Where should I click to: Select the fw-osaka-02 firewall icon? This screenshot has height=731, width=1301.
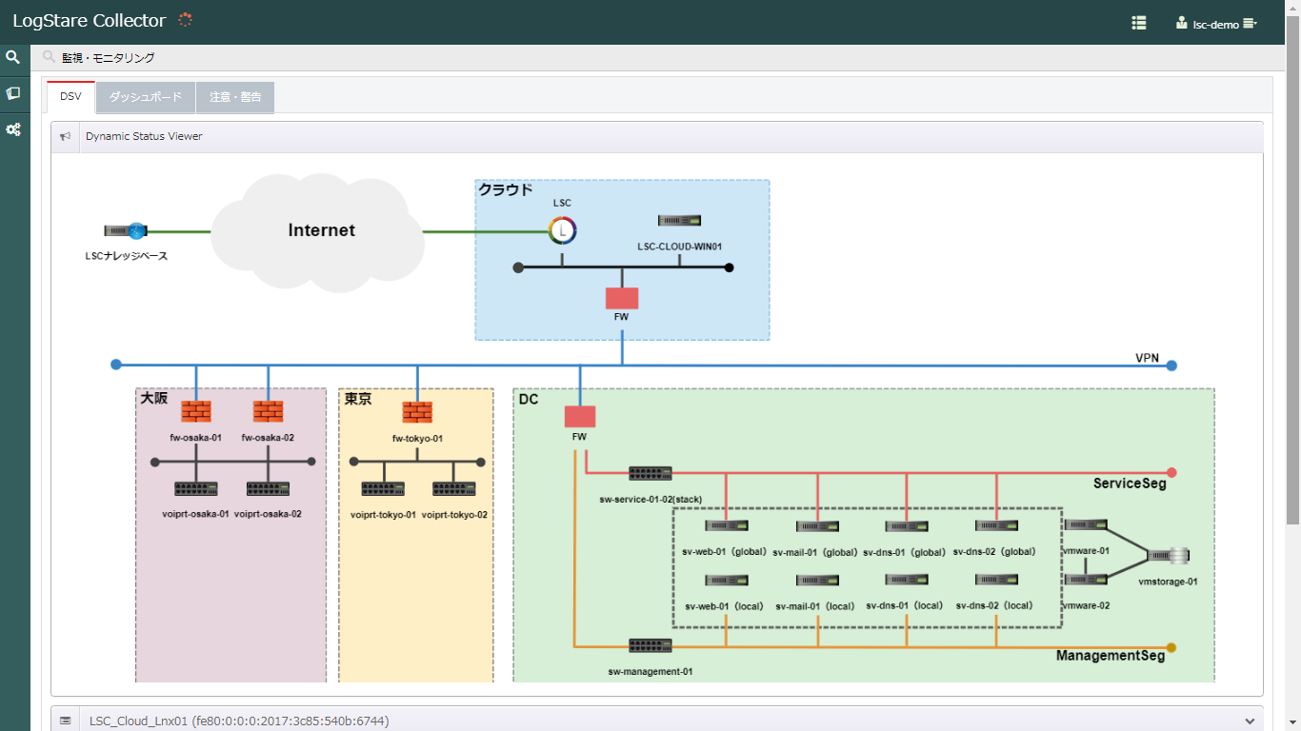[x=268, y=411]
